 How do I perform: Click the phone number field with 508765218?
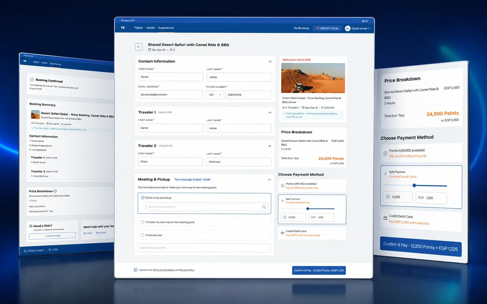point(249,95)
